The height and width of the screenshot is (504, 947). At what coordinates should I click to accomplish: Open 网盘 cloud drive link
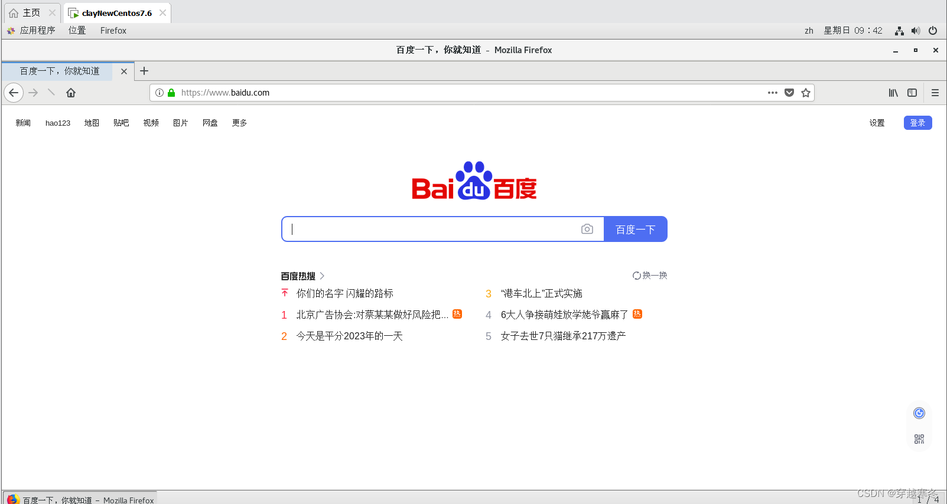pyautogui.click(x=210, y=123)
